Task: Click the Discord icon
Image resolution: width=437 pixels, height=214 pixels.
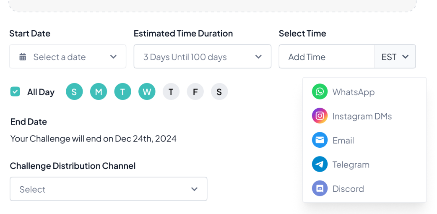Action: [320, 188]
